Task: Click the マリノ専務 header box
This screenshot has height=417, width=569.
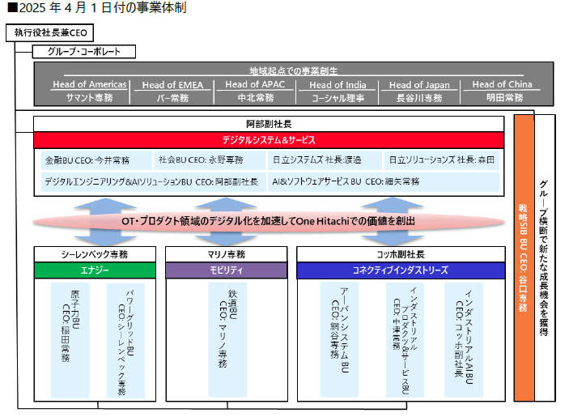Action: click(227, 254)
